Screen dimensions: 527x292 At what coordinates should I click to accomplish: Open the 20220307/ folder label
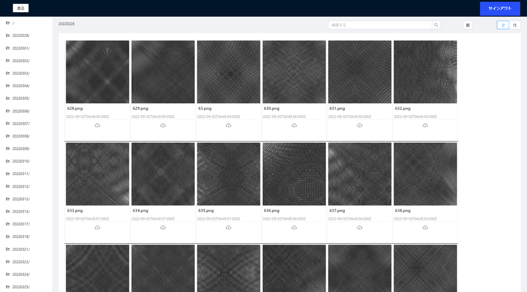(21, 124)
